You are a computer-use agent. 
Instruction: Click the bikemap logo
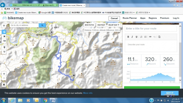click(x=13, y=18)
